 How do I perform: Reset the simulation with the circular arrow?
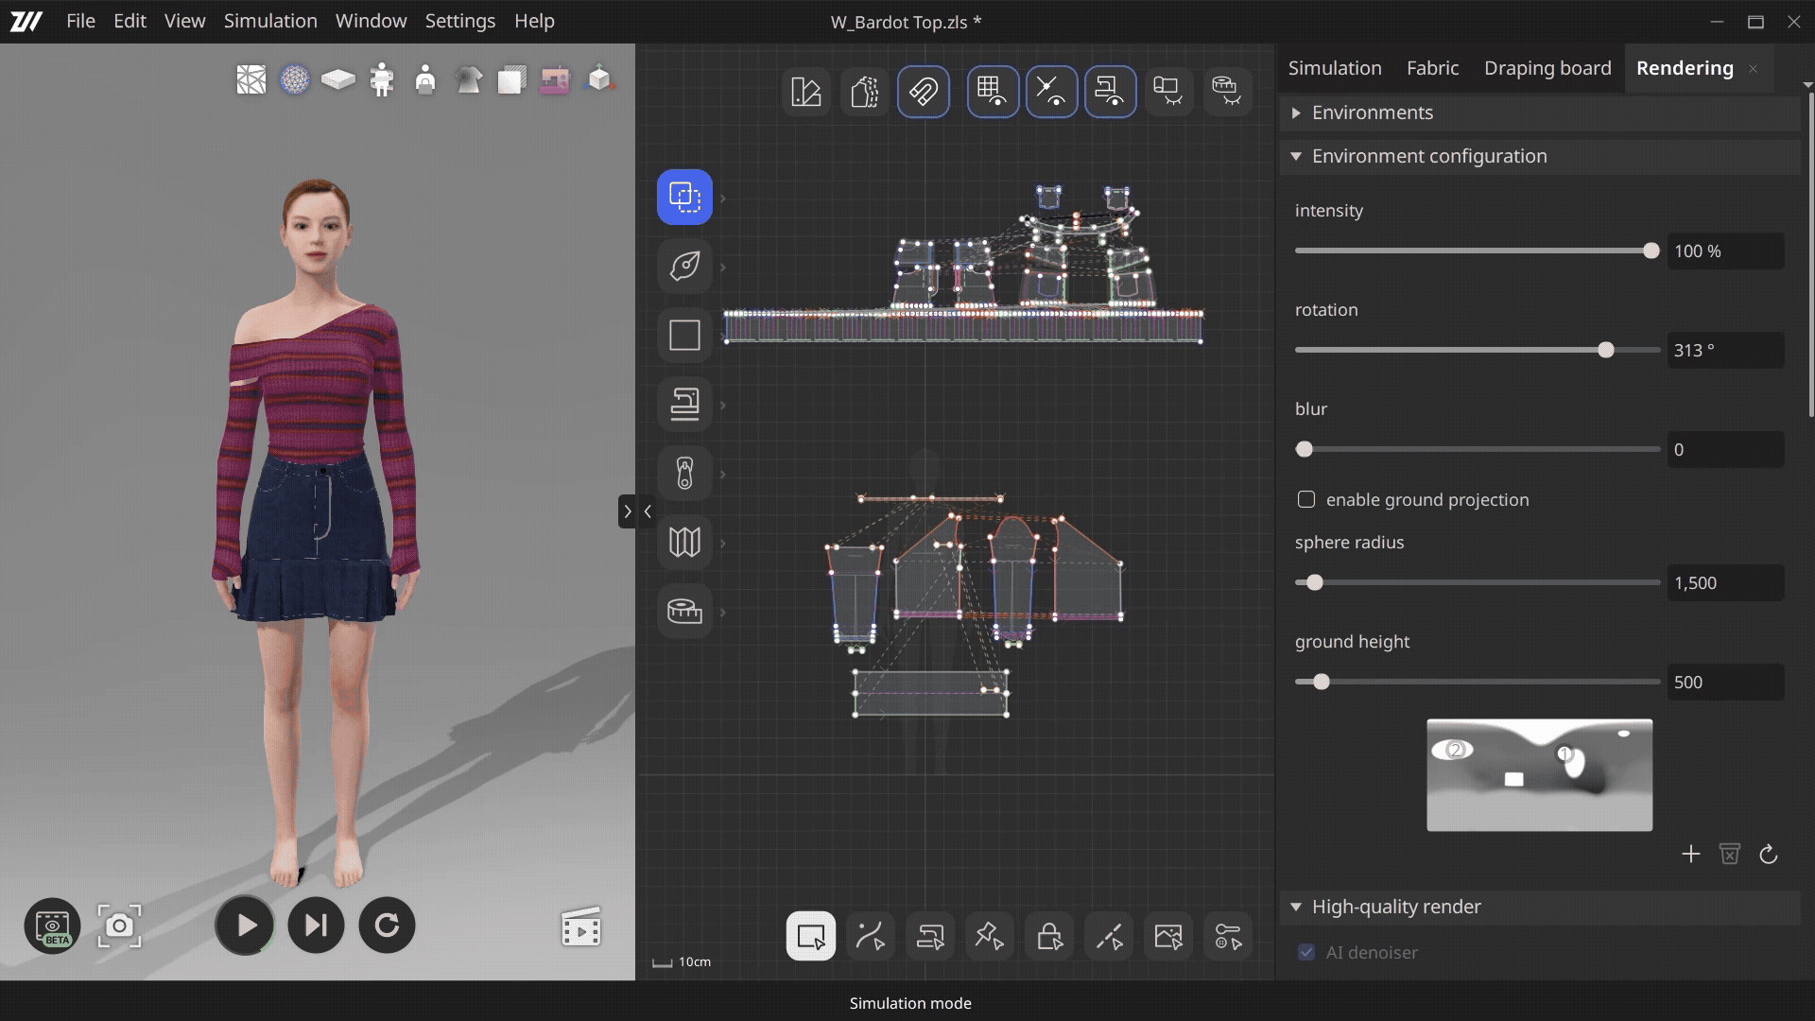(x=387, y=926)
